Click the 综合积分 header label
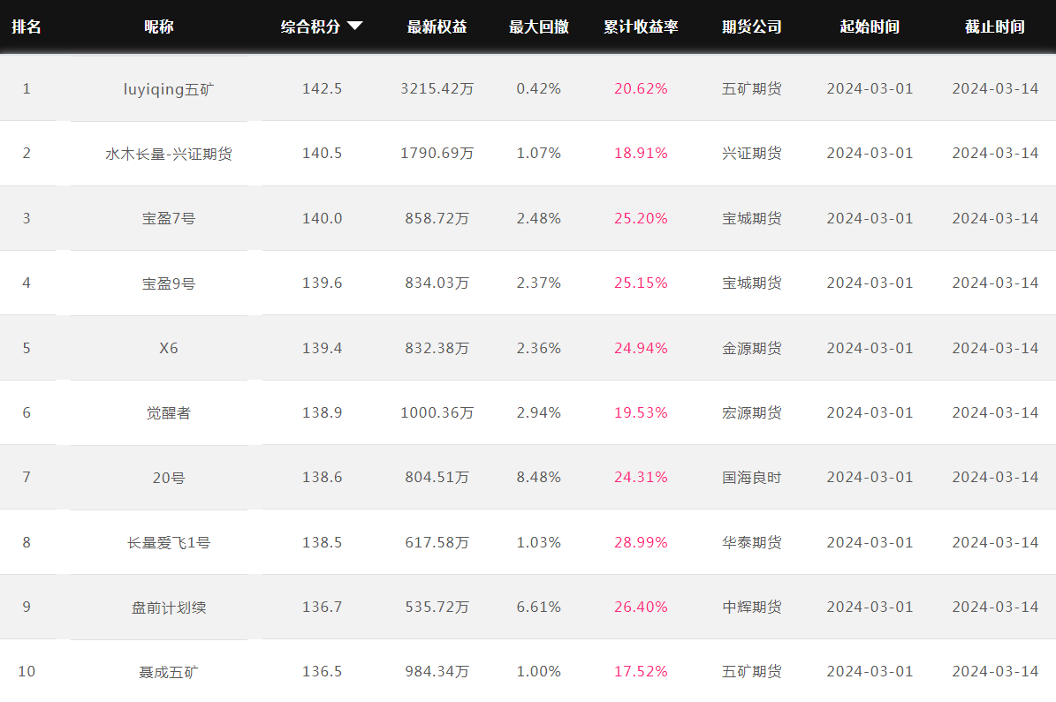Screen dimensions: 1056x702 point(310,26)
